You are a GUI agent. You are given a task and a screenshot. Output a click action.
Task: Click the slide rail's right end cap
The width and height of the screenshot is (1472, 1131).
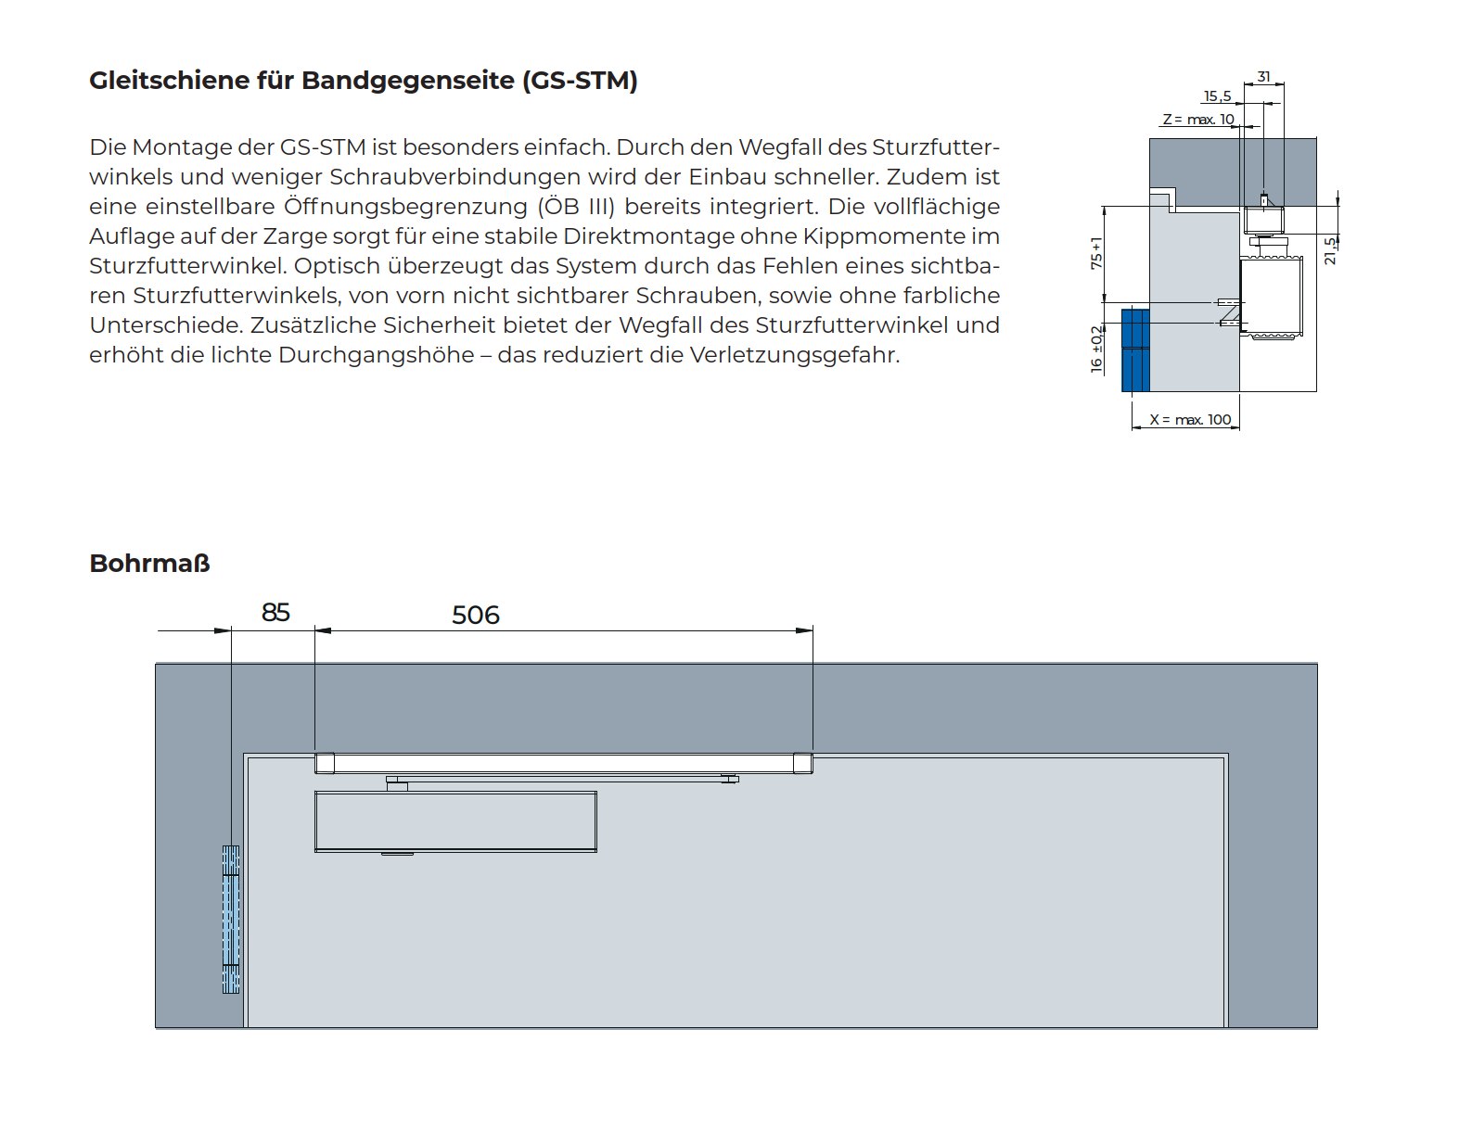coord(803,763)
